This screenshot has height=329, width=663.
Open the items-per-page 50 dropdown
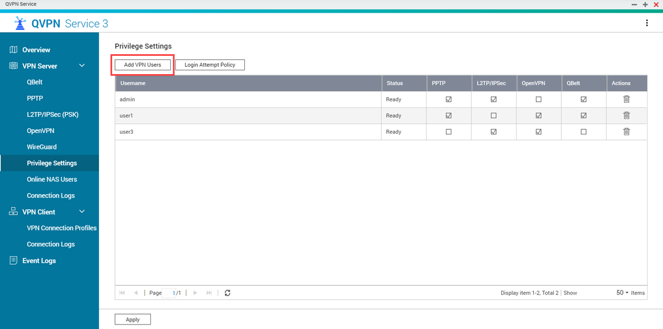tap(623, 293)
